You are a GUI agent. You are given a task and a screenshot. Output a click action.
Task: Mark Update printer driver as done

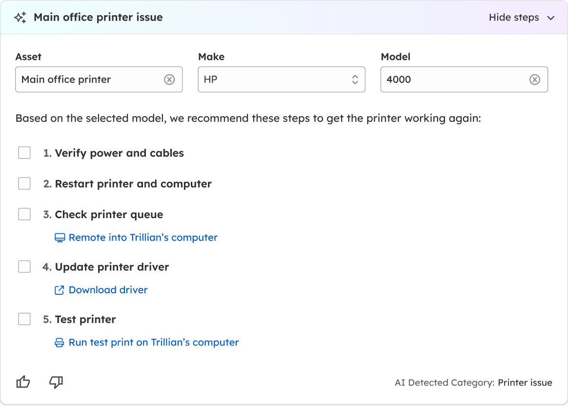tap(24, 266)
